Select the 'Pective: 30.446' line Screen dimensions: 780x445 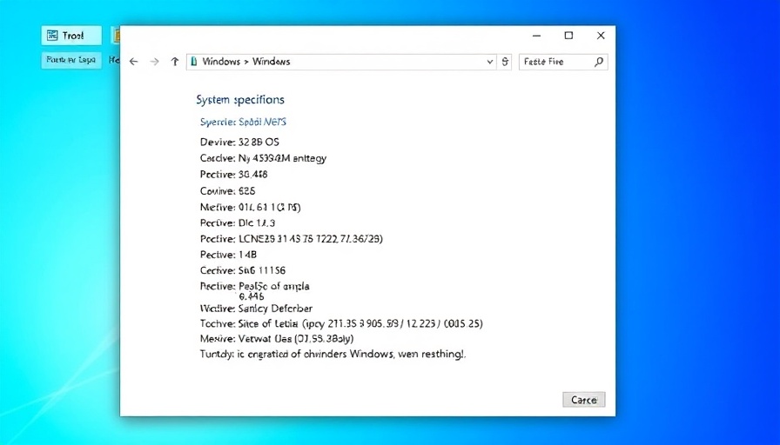(234, 175)
